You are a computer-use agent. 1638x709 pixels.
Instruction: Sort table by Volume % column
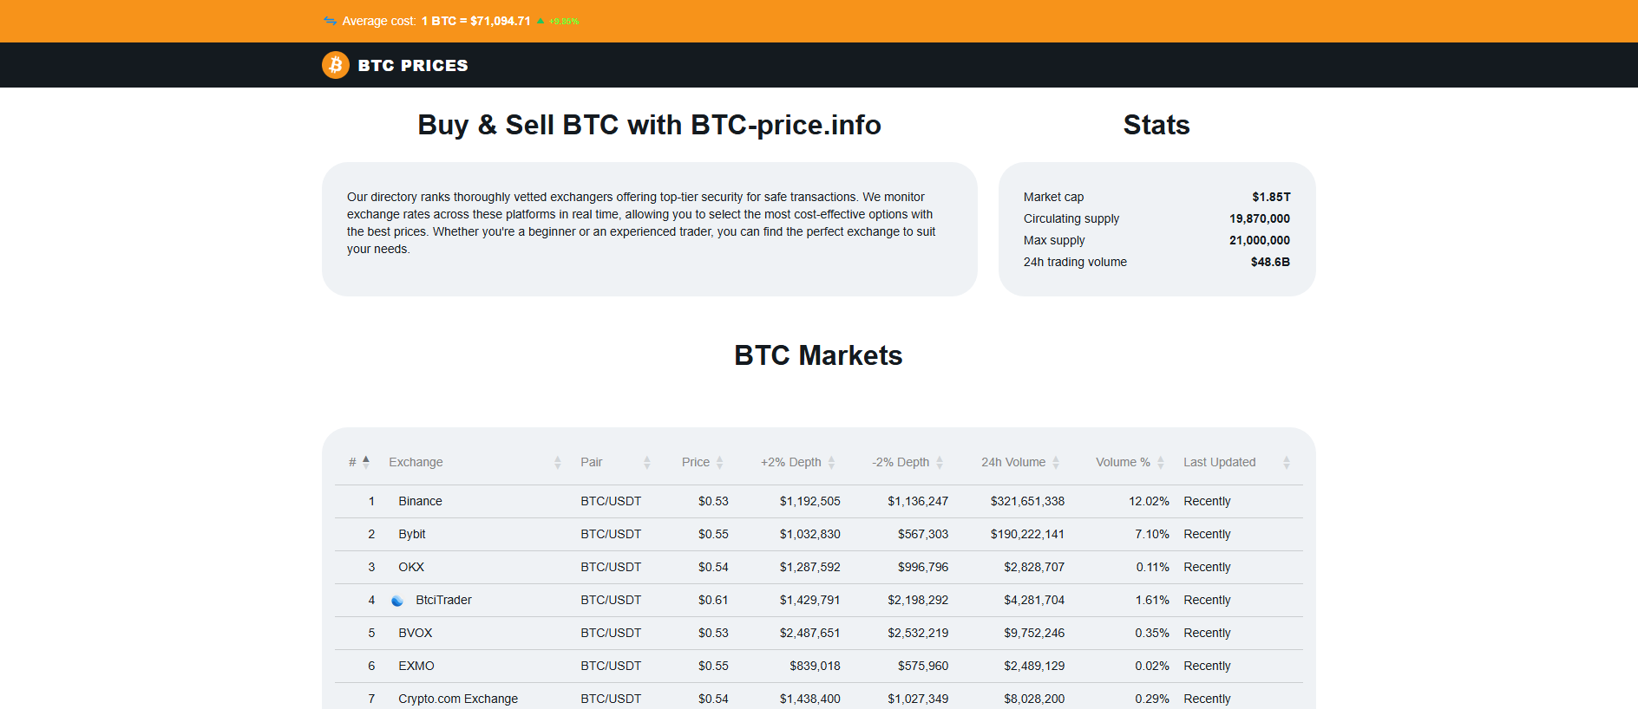click(1161, 463)
